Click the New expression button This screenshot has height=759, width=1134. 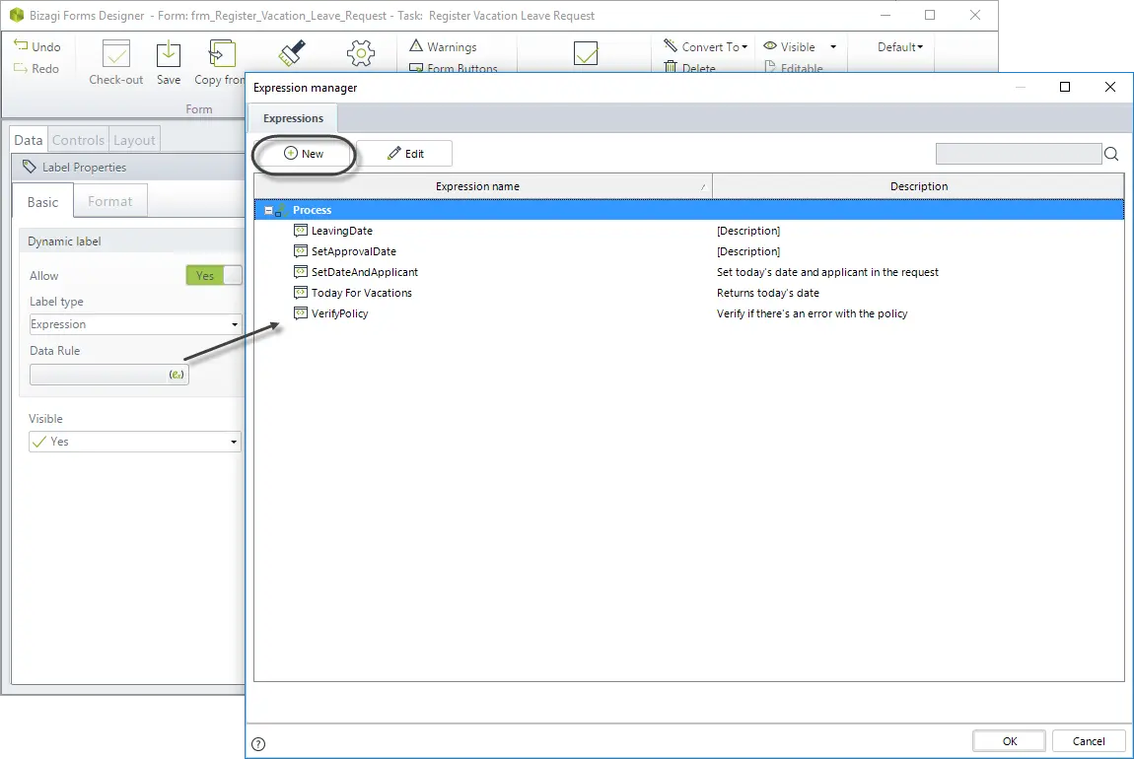[304, 153]
